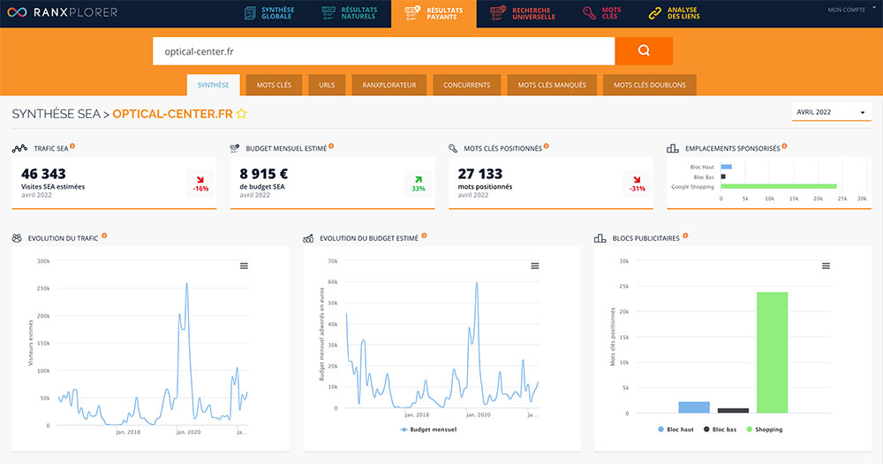This screenshot has height=464, width=883.
Task: Click info badge beside Mots Clés Positionnés
Action: tap(547, 146)
